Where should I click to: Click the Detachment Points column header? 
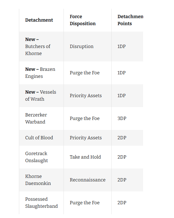click(x=130, y=20)
